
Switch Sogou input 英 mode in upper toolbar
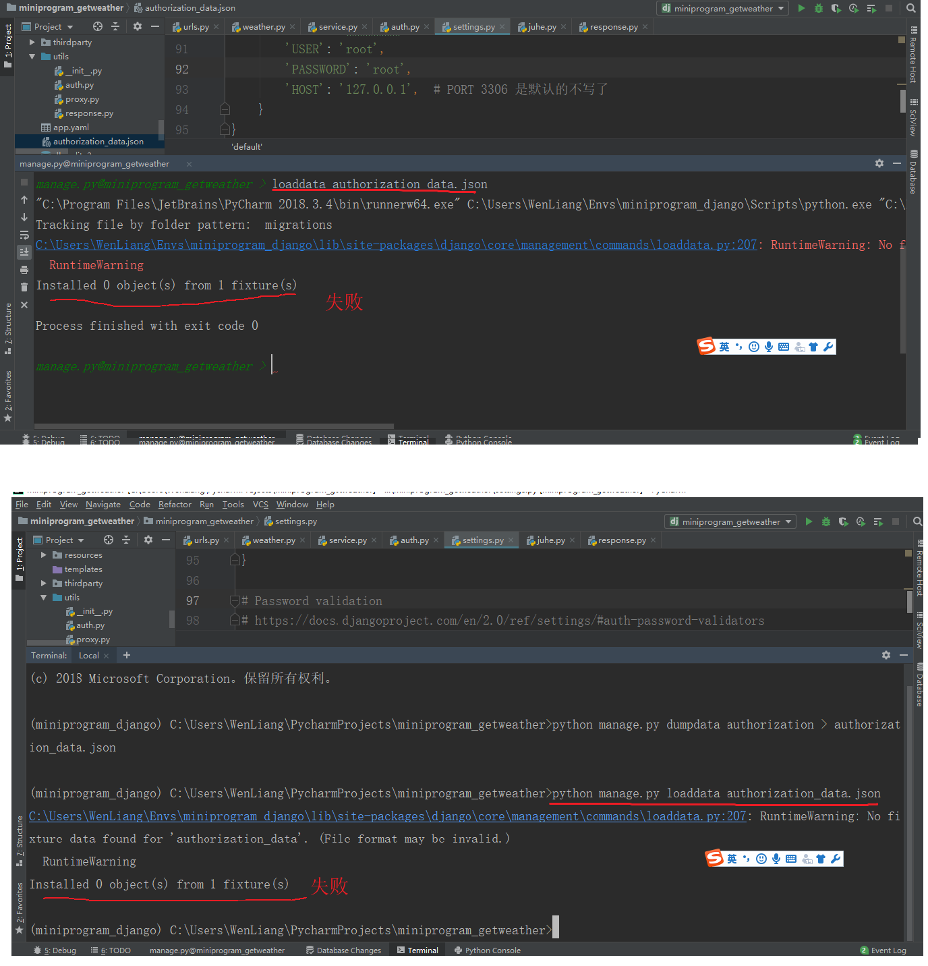tap(724, 347)
